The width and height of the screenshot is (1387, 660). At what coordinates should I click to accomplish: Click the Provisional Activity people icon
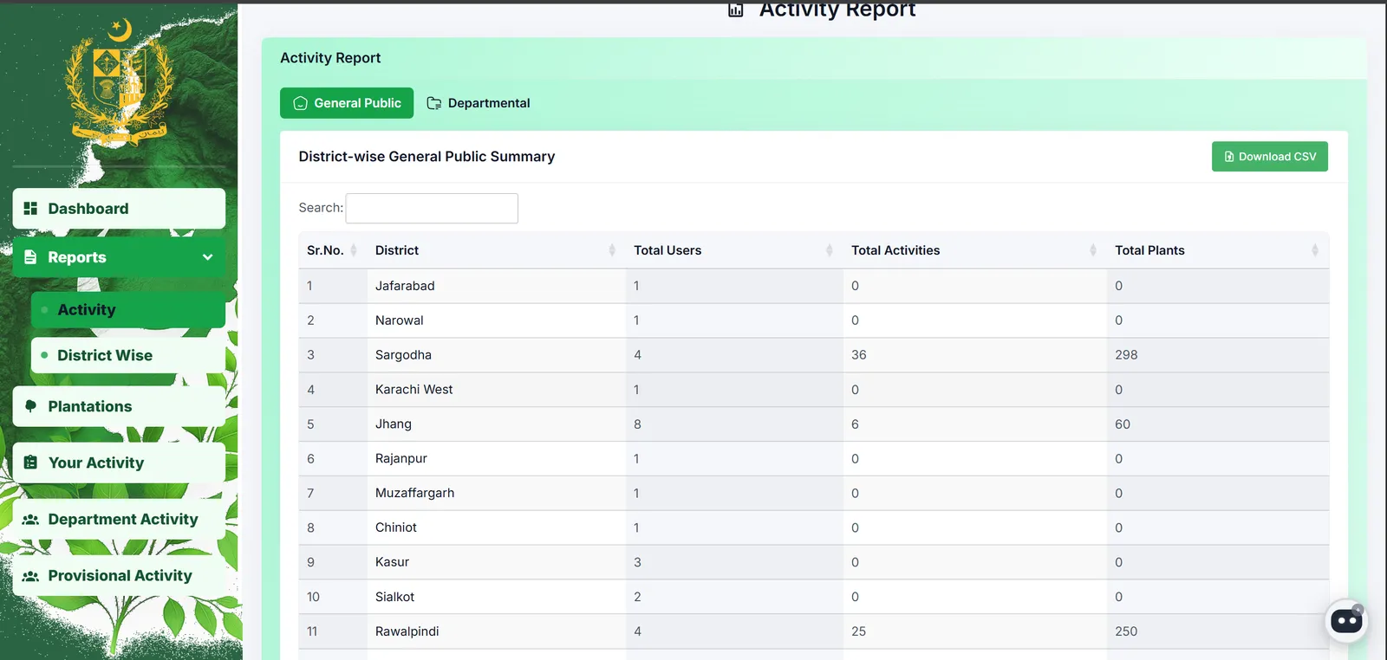30,576
